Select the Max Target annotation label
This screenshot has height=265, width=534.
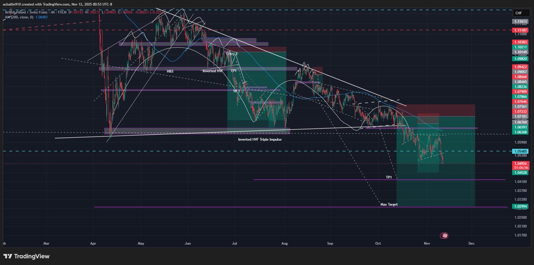388,205
